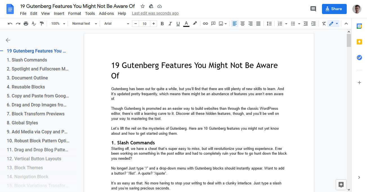Open Google Tasks side panel
Screen dimensions: 367x192
pyautogui.click(x=359, y=58)
